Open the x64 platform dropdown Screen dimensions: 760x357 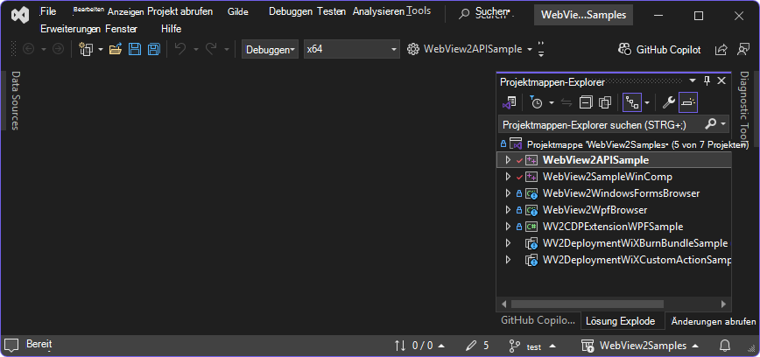click(352, 49)
